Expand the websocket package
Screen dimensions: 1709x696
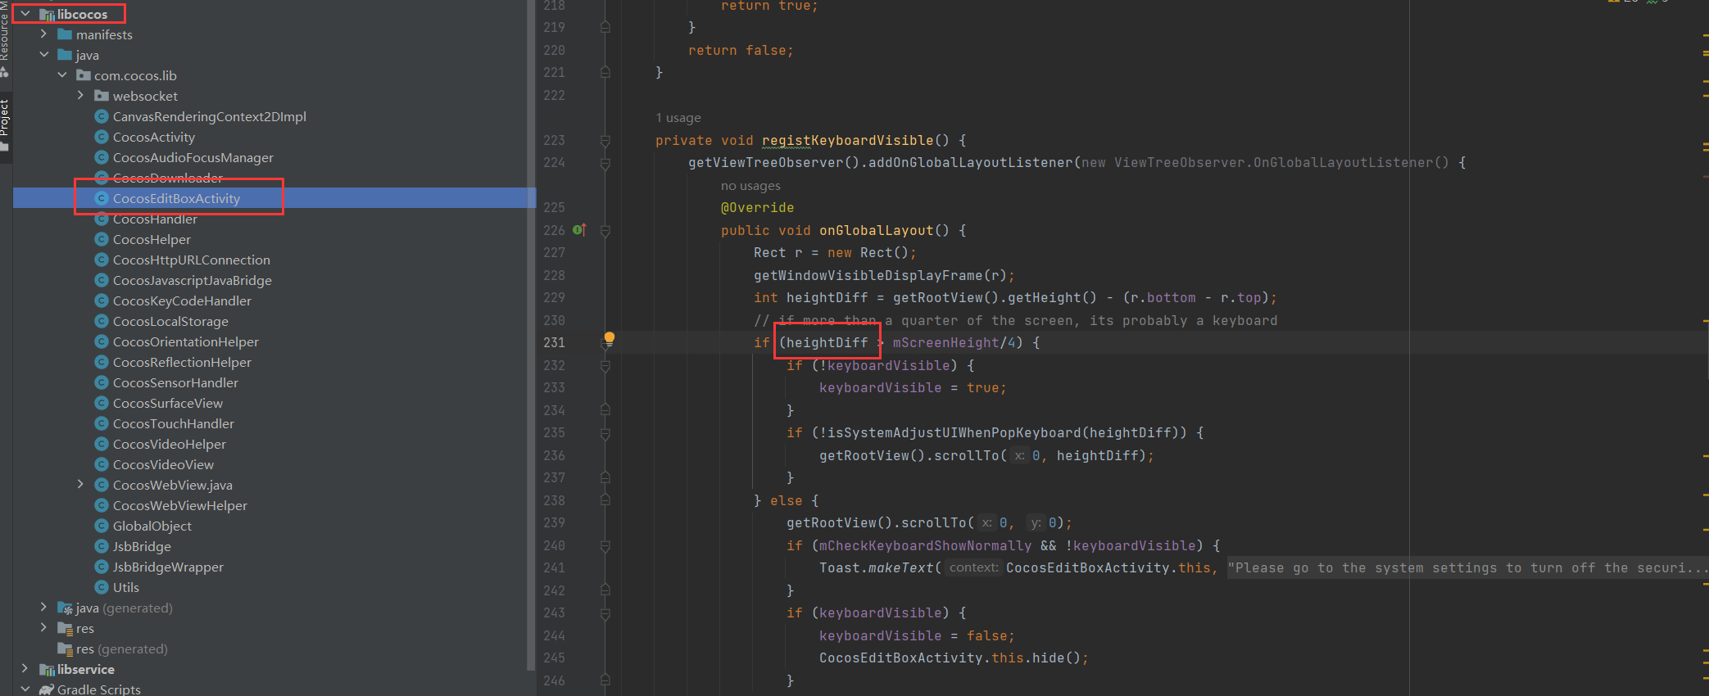[80, 96]
